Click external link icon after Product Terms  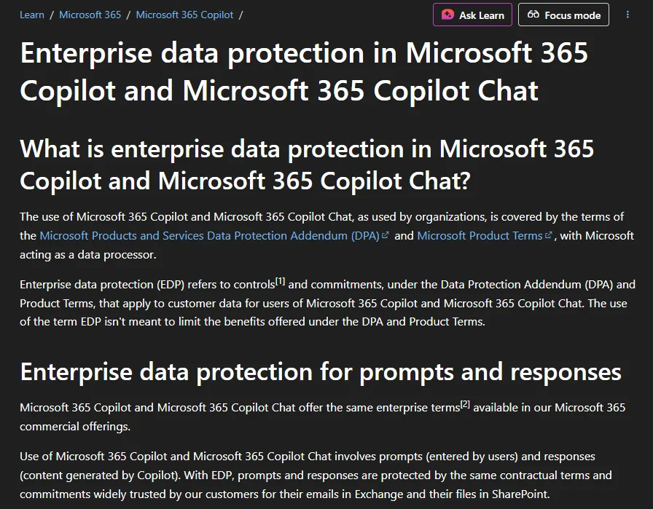coord(549,235)
